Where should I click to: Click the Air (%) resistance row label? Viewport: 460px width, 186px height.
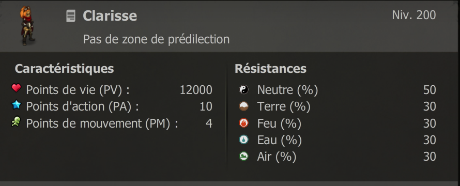pyautogui.click(x=277, y=157)
